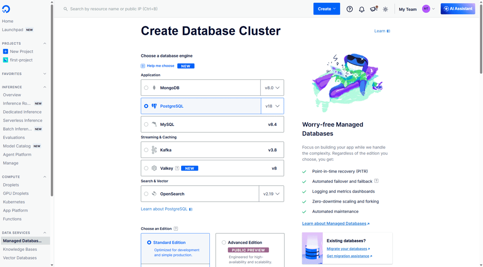
Task: Click the search magnifier icon
Action: [66, 9]
